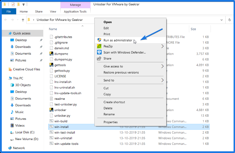Click breadcrumb chevron before Unlocker folder
This screenshot has width=235, height=153.
click(34, 20)
